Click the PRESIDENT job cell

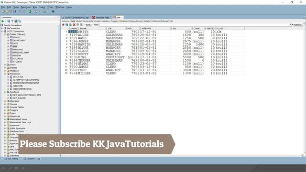click(115, 57)
